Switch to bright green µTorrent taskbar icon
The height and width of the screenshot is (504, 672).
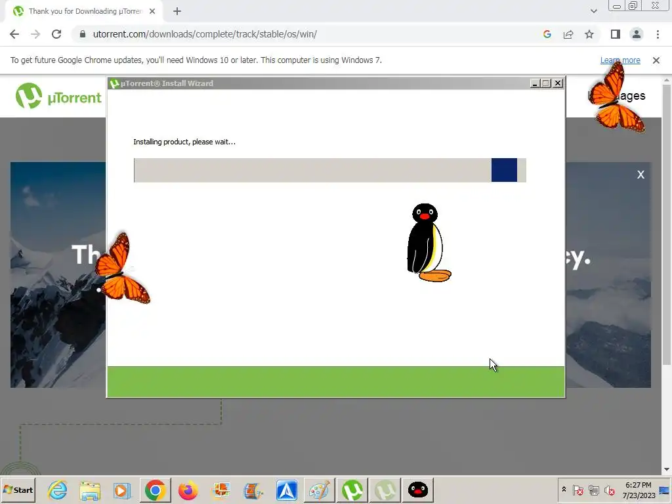[x=352, y=490]
